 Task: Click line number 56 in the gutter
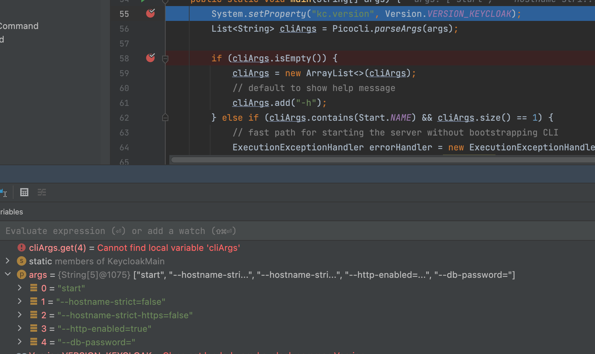[x=124, y=29]
